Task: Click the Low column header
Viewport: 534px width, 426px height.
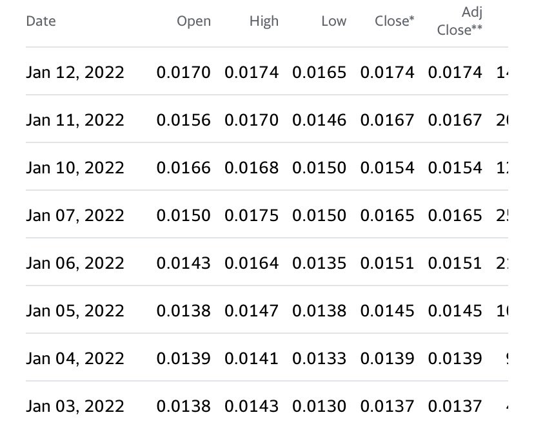Action: (334, 21)
